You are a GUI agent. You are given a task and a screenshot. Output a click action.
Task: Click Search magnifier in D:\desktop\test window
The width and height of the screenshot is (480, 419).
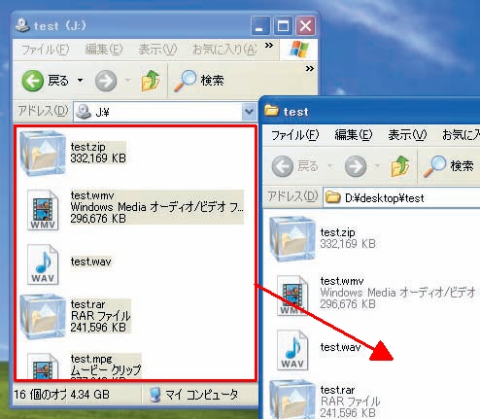(434, 166)
